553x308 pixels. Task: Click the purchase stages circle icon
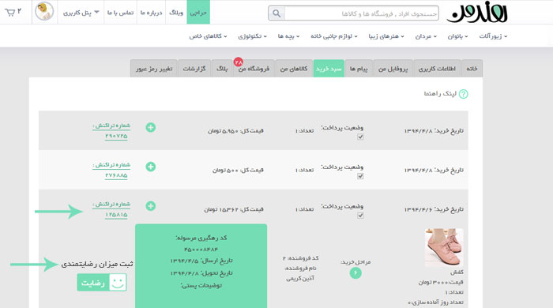click(355, 272)
